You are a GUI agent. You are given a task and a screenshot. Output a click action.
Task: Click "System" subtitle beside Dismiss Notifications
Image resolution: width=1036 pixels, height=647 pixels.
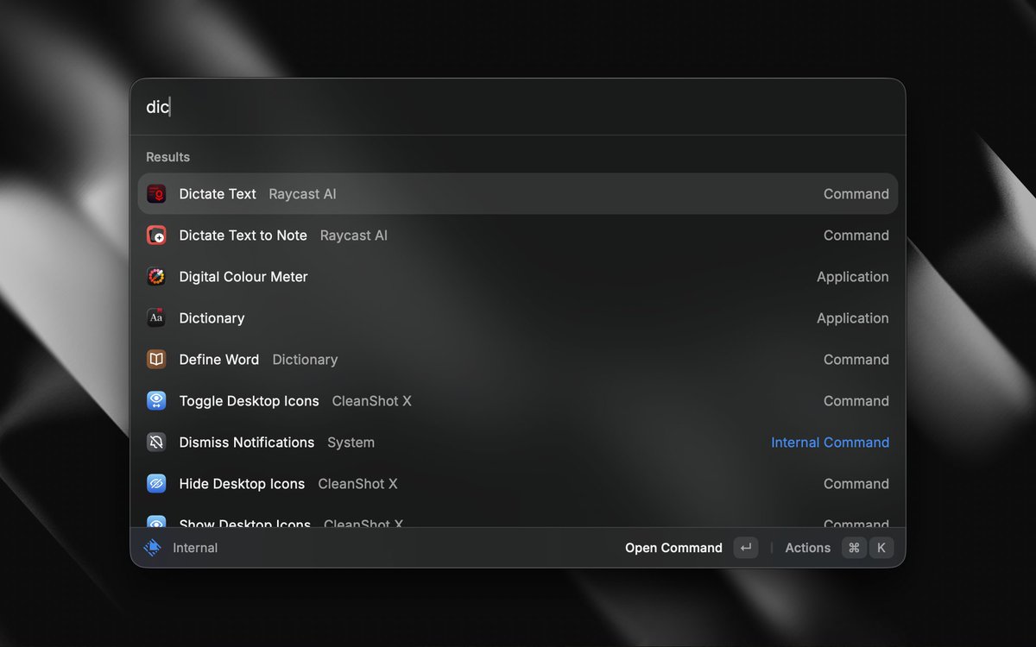click(351, 443)
